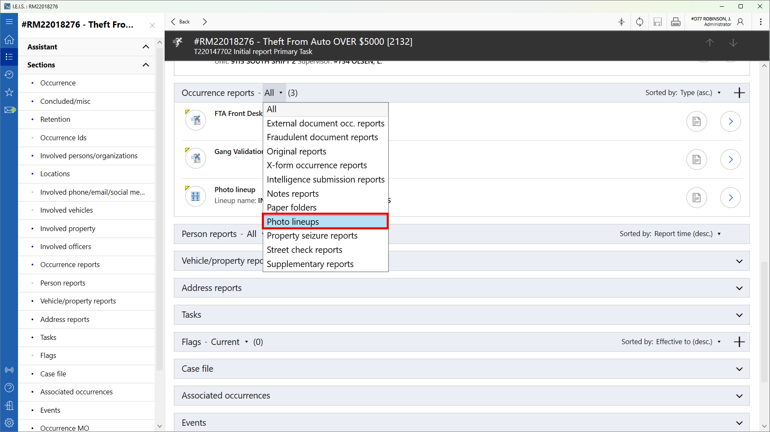Open document icon for FTA Front Desk report

[696, 121]
